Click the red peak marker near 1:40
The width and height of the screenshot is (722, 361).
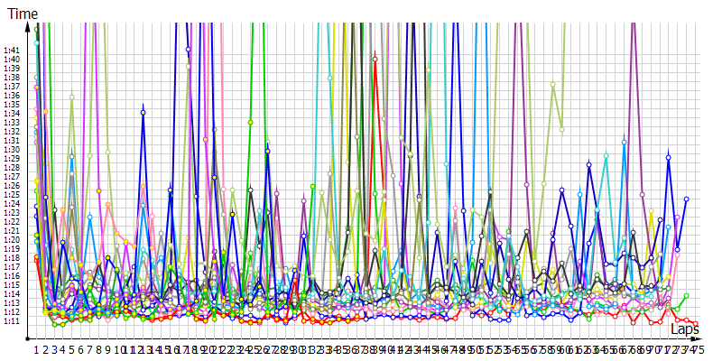tap(375, 60)
